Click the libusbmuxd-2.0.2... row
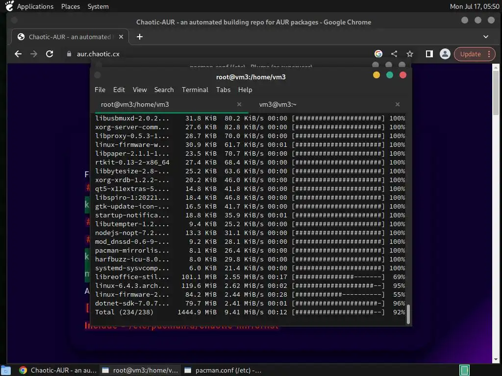This screenshot has height=376, width=502. click(250, 118)
